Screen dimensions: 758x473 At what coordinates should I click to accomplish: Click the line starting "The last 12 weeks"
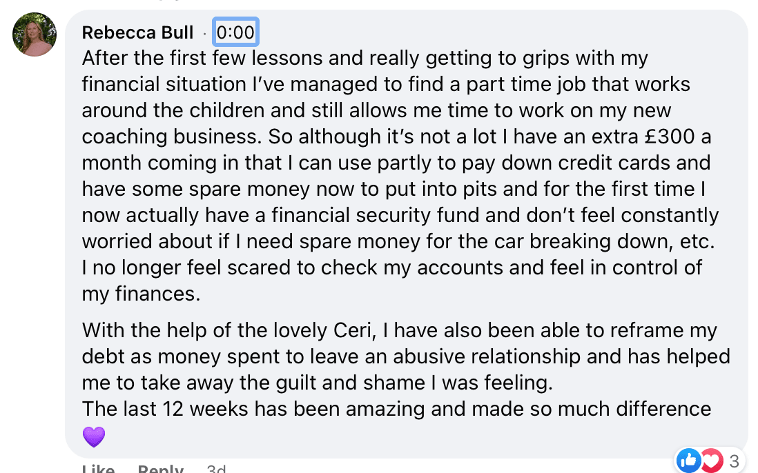(396, 409)
